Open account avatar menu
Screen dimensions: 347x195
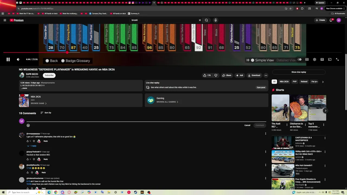pyautogui.click(x=339, y=20)
